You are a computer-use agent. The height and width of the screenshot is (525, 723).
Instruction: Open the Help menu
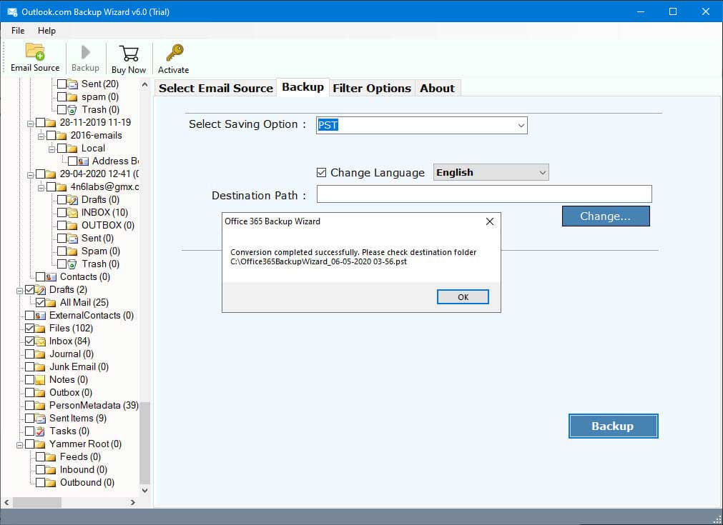tap(46, 31)
